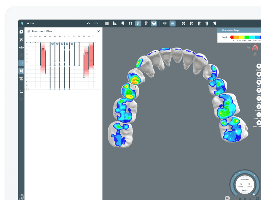
Task: Select the Left side view icon
Action: (x=259, y=82)
